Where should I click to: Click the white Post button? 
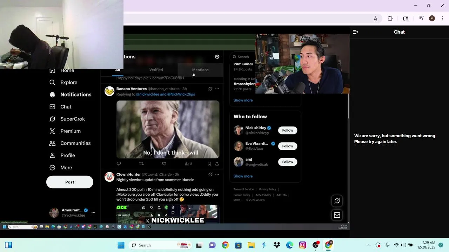click(70, 182)
